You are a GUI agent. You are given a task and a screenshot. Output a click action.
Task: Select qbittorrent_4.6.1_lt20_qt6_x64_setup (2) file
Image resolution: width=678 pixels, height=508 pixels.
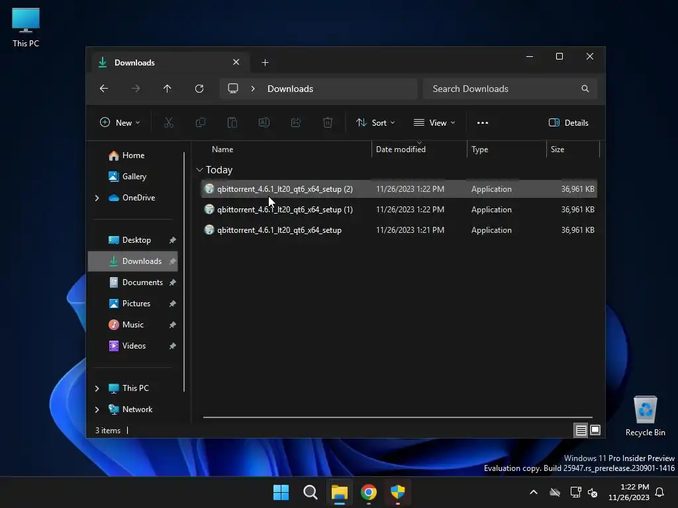click(x=399, y=189)
